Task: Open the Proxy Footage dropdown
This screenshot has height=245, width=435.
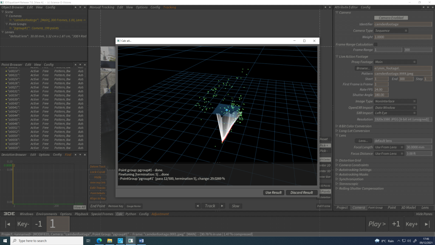Action: click(x=395, y=62)
